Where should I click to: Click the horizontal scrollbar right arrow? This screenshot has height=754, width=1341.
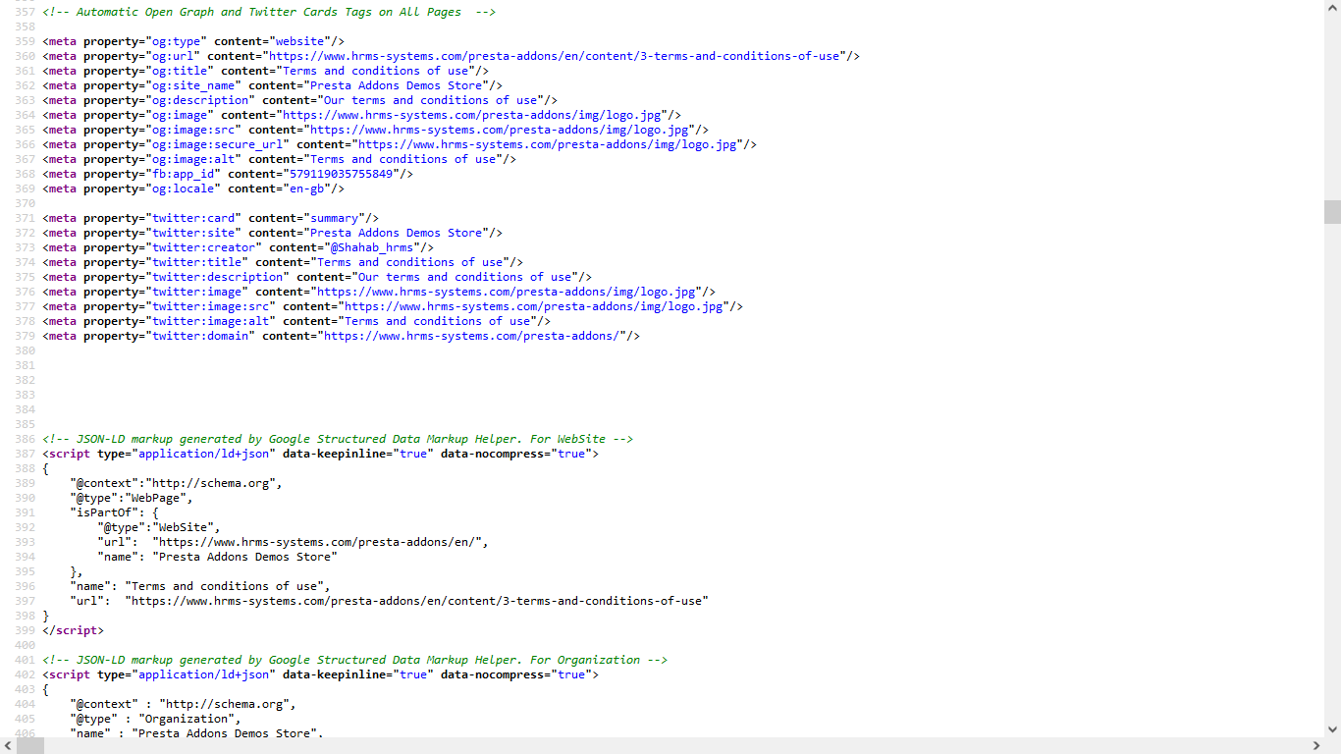(x=1315, y=745)
